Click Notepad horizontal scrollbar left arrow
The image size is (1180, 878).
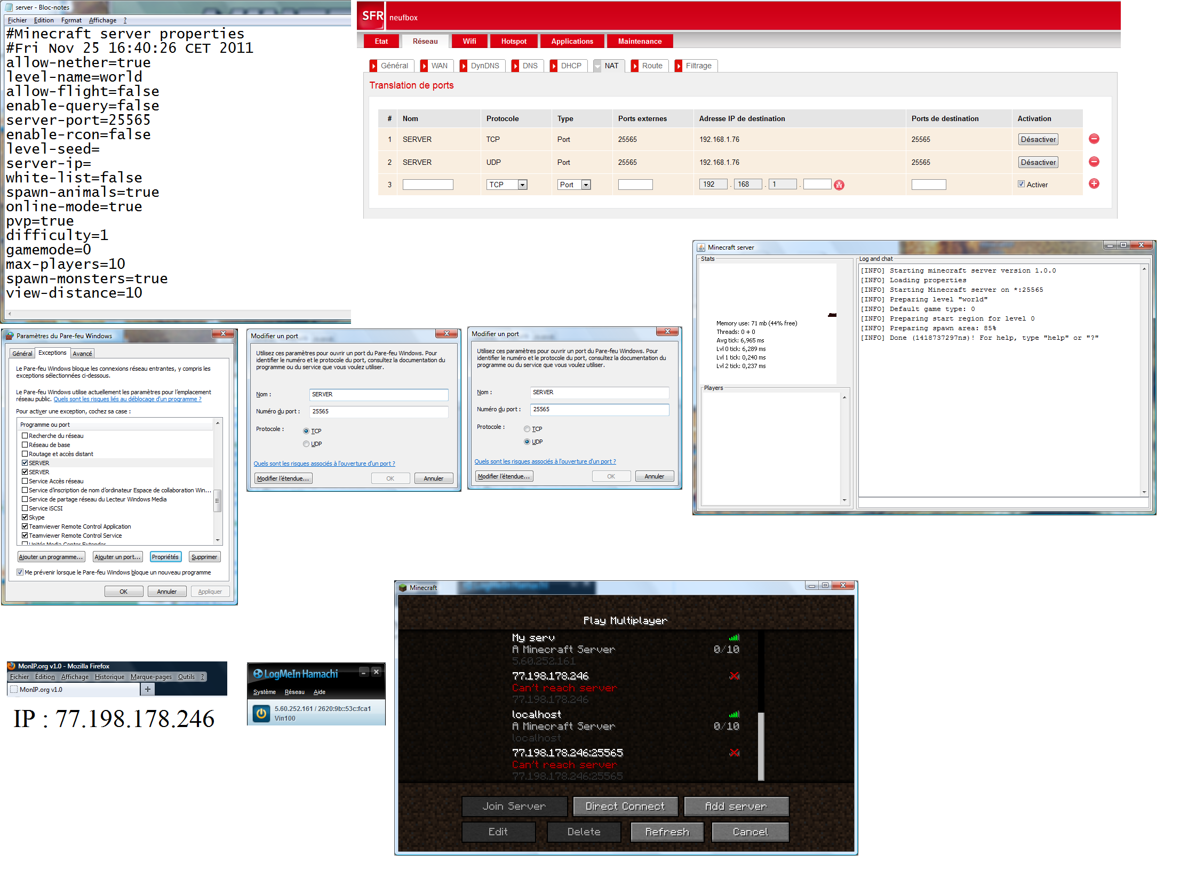(x=10, y=314)
